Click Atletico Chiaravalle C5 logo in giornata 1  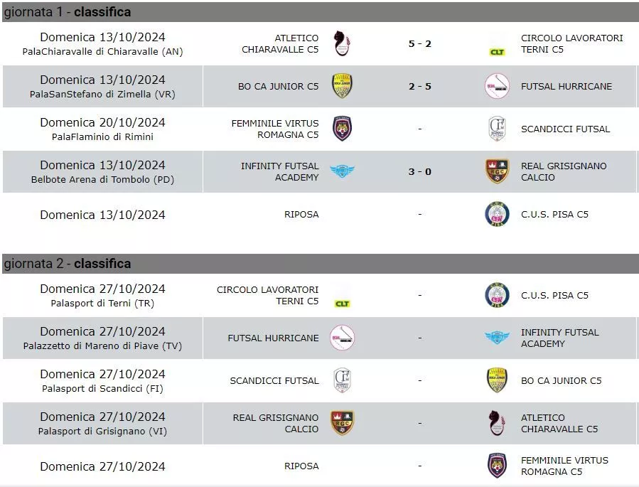[342, 43]
